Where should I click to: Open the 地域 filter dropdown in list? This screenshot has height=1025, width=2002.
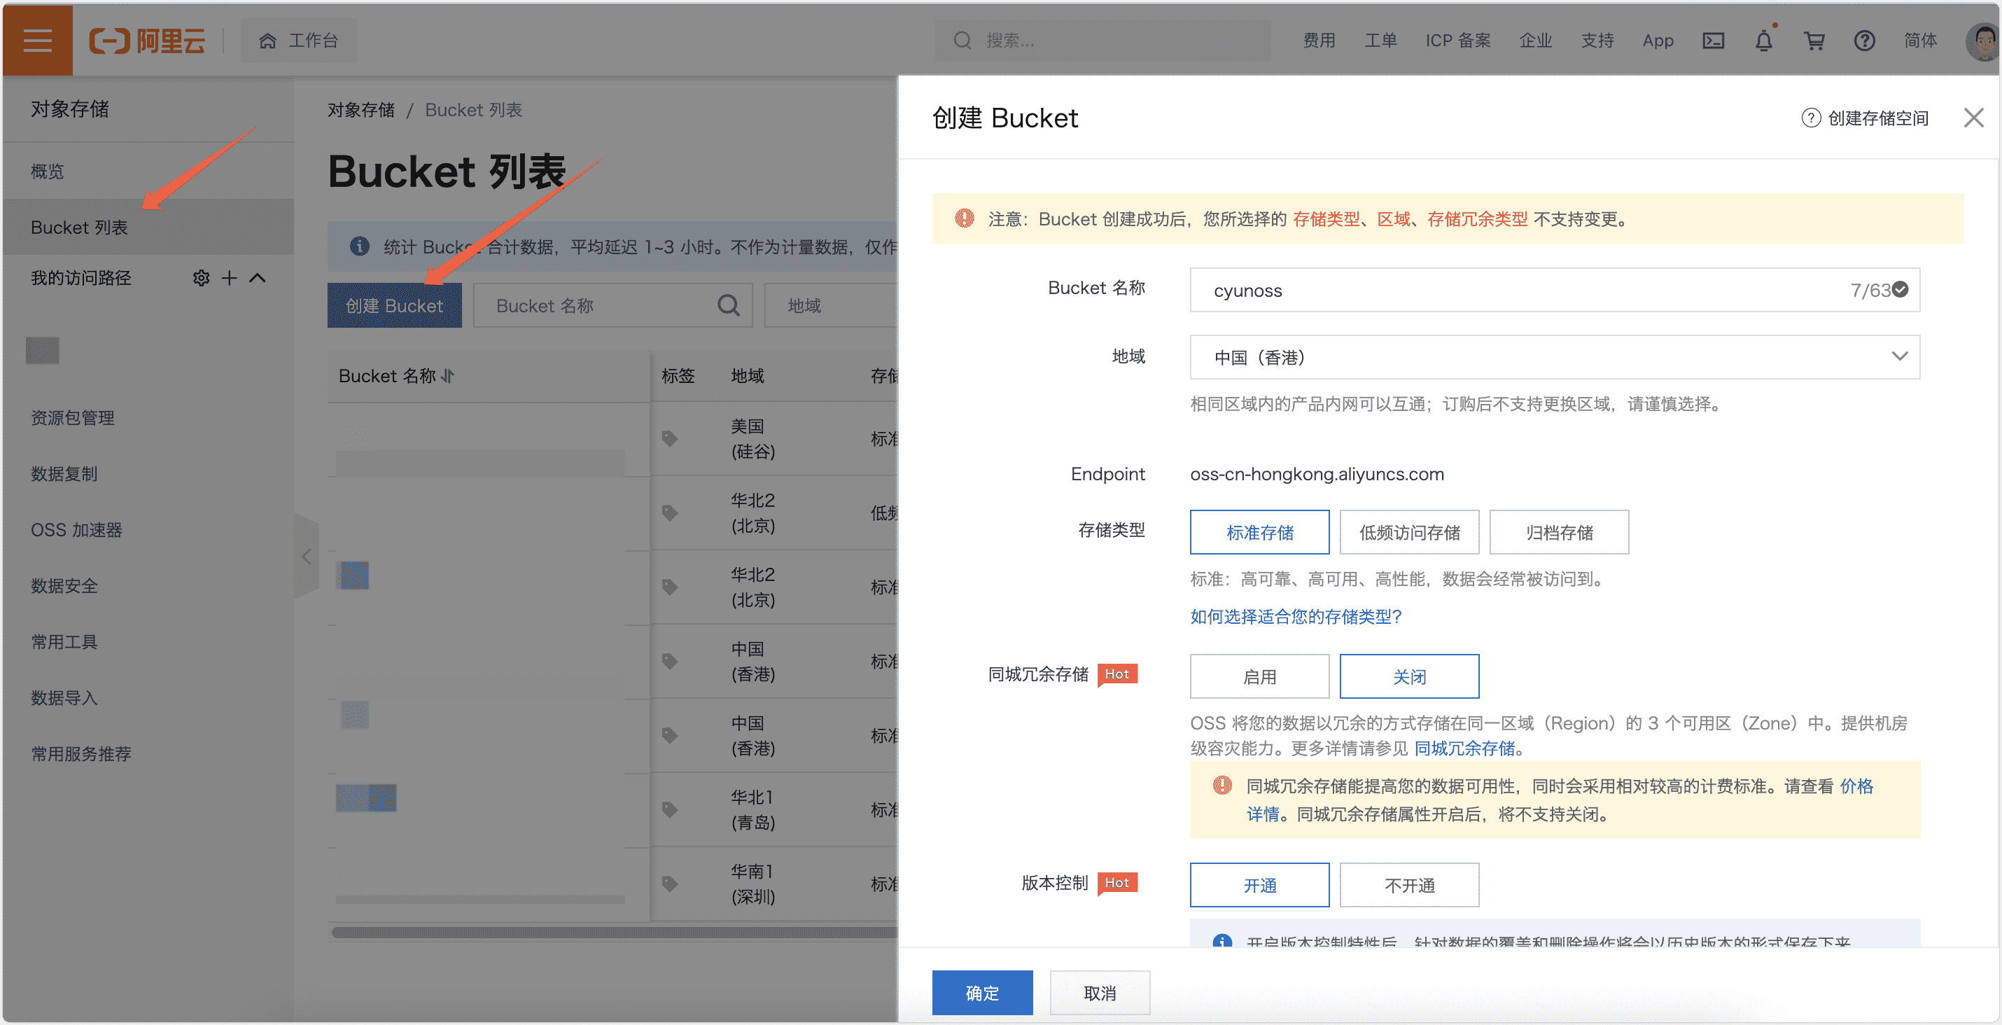(x=831, y=305)
